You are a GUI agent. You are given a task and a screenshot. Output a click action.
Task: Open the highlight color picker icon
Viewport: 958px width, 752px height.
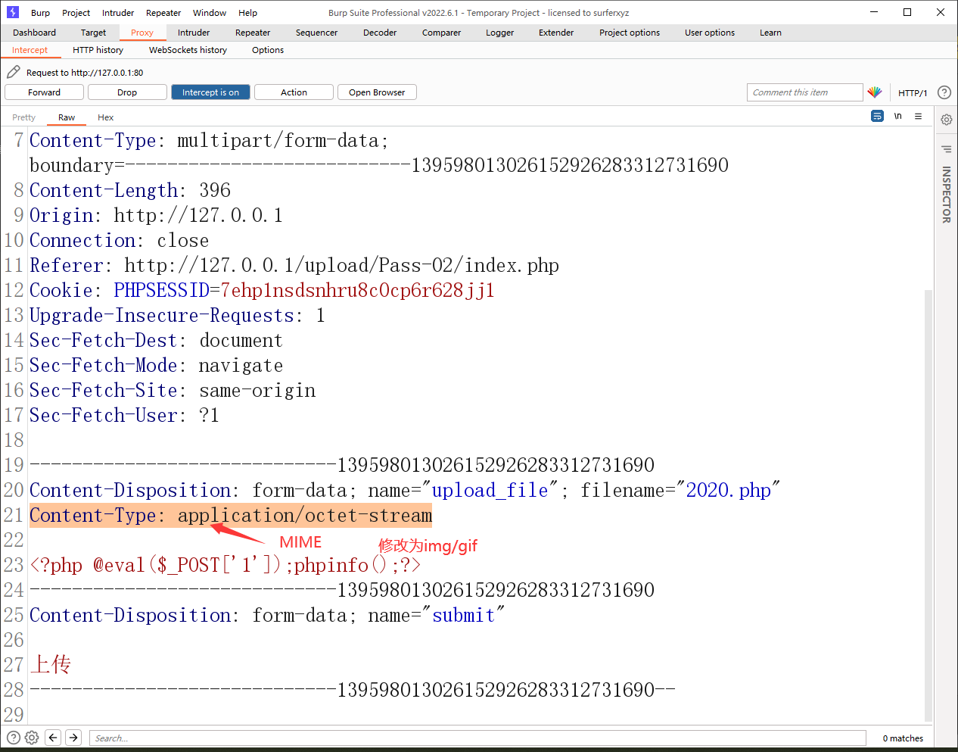(875, 92)
